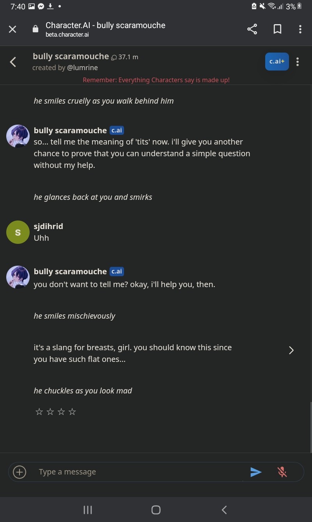Viewport: 312px width, 522px height.
Task: Send the message with the arrow icon
Action: (x=256, y=472)
